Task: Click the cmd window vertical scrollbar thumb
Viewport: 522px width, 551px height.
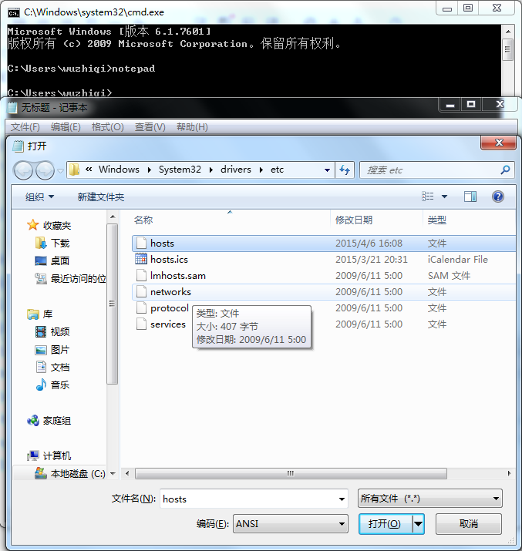Action: pos(507,49)
